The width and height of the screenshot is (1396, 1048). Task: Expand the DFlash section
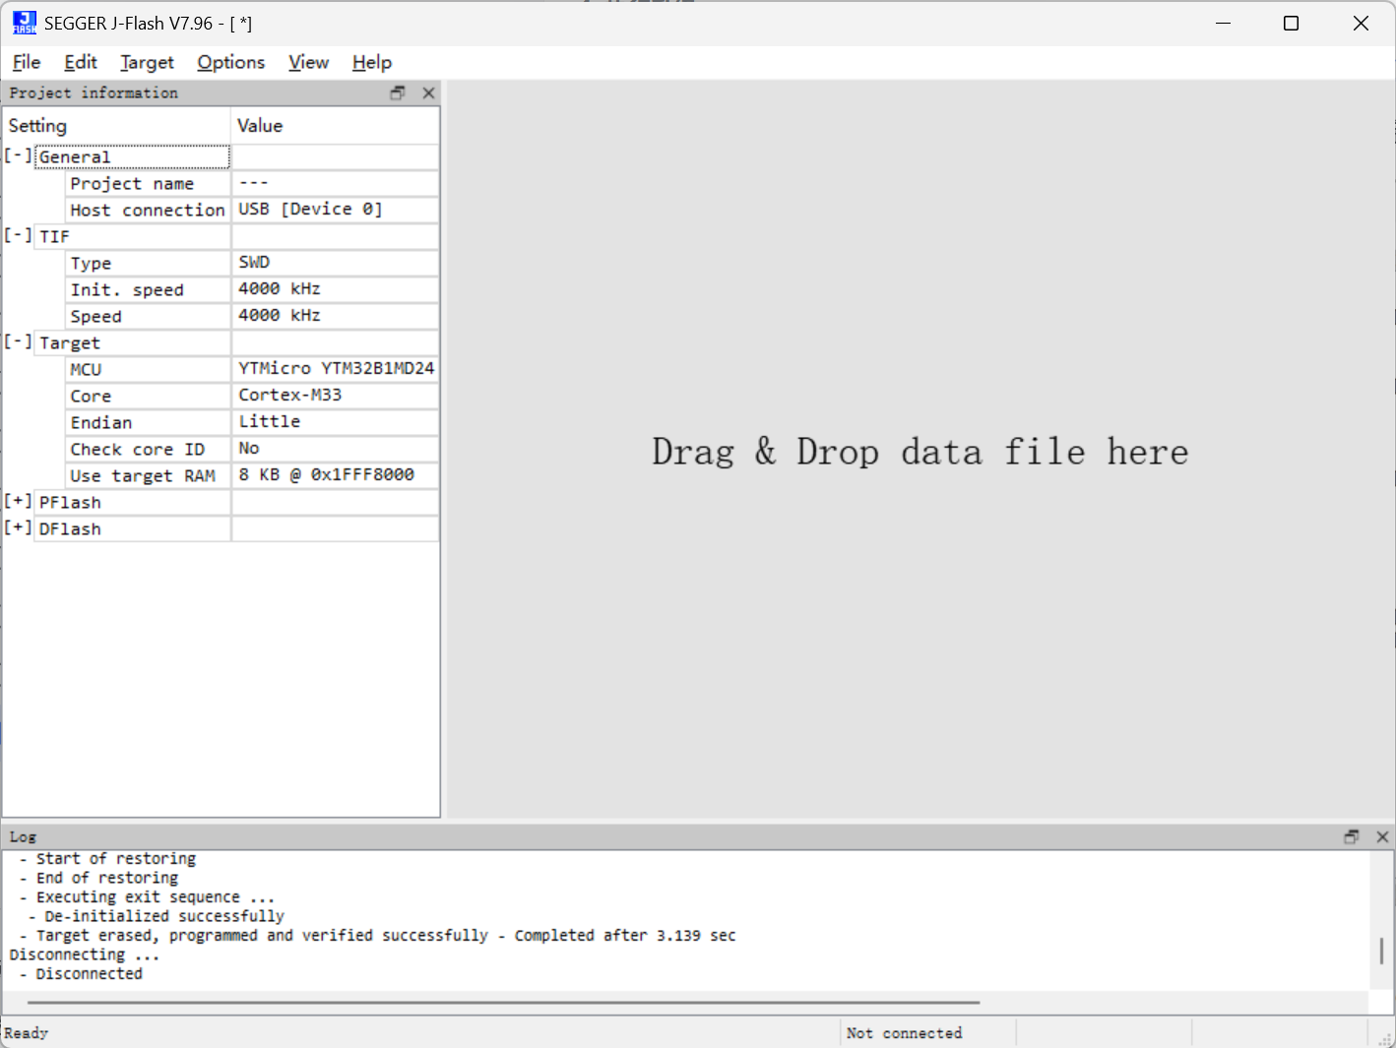[x=18, y=527]
